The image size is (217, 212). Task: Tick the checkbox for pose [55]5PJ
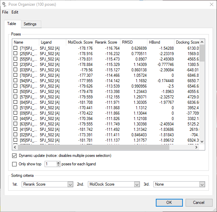tap(15, 59)
